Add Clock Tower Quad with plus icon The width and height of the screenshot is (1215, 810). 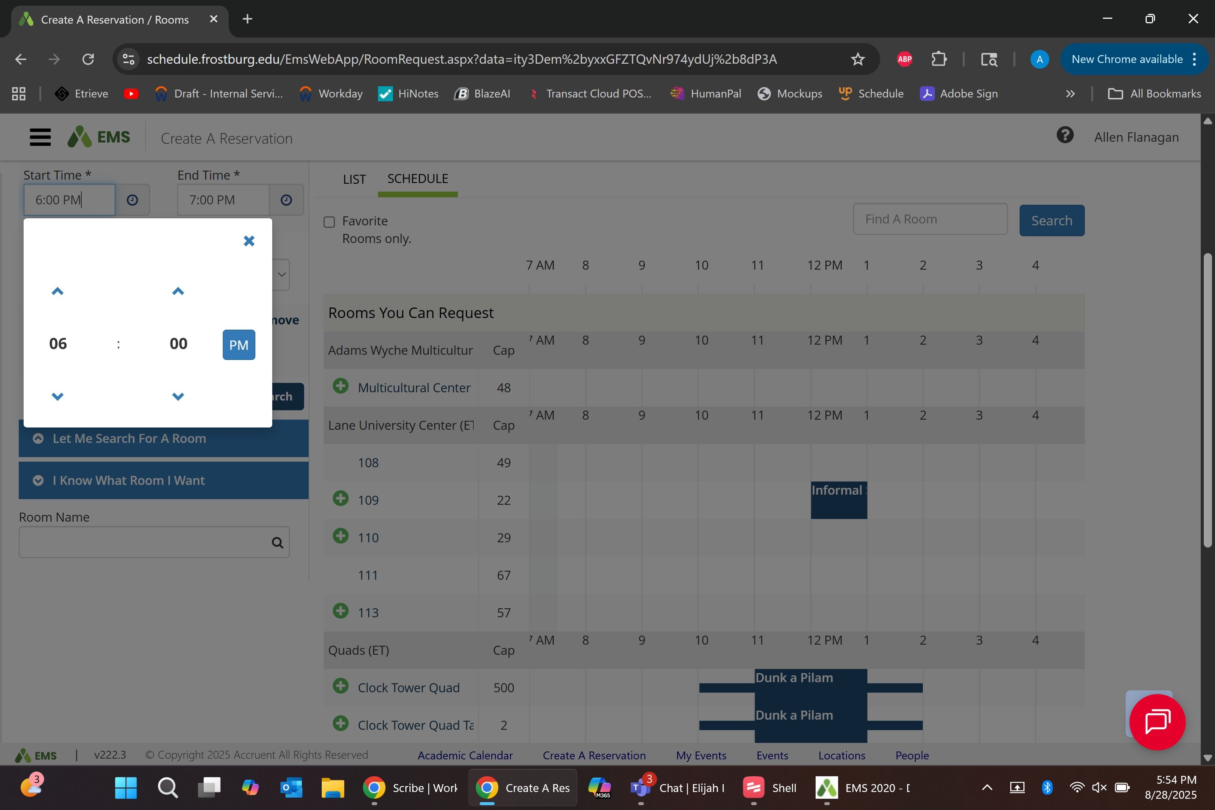pyautogui.click(x=340, y=686)
